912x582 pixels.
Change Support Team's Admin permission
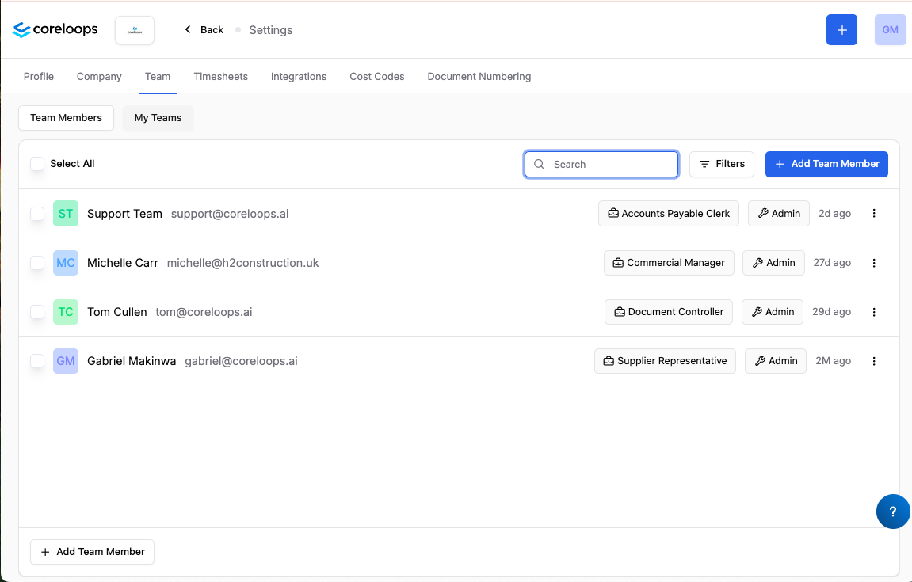779,213
